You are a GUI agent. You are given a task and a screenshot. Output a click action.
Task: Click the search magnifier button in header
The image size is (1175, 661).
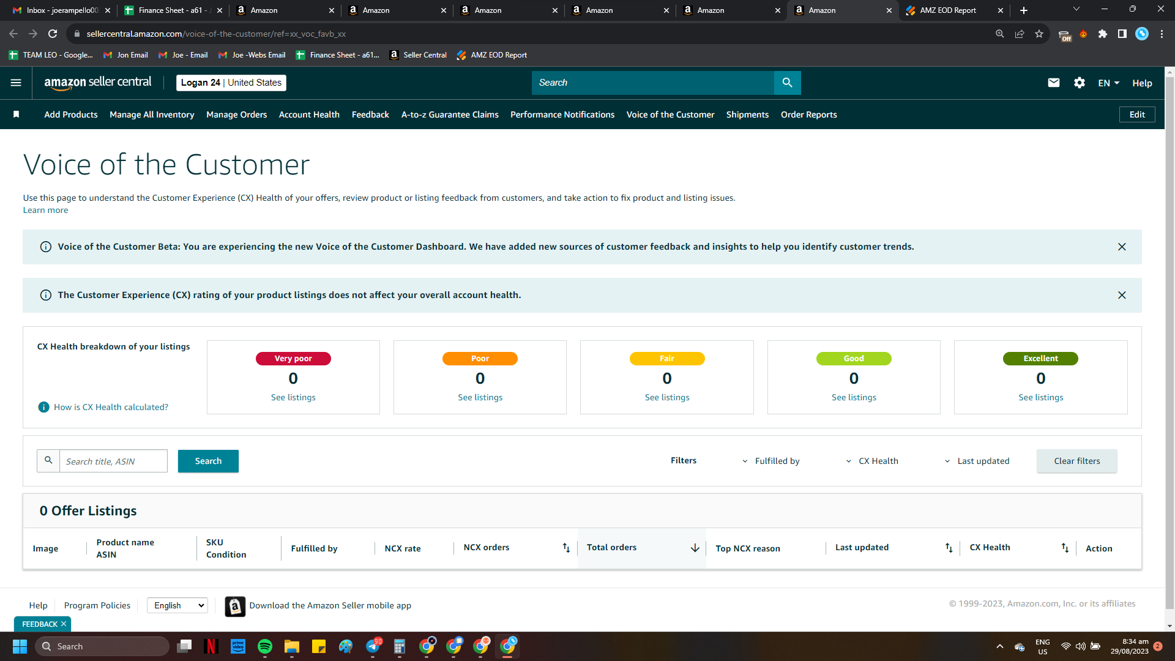[787, 83]
